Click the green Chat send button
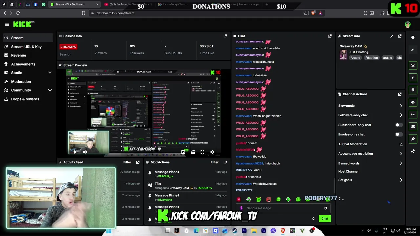This screenshot has width=420, height=236. tap(325, 219)
